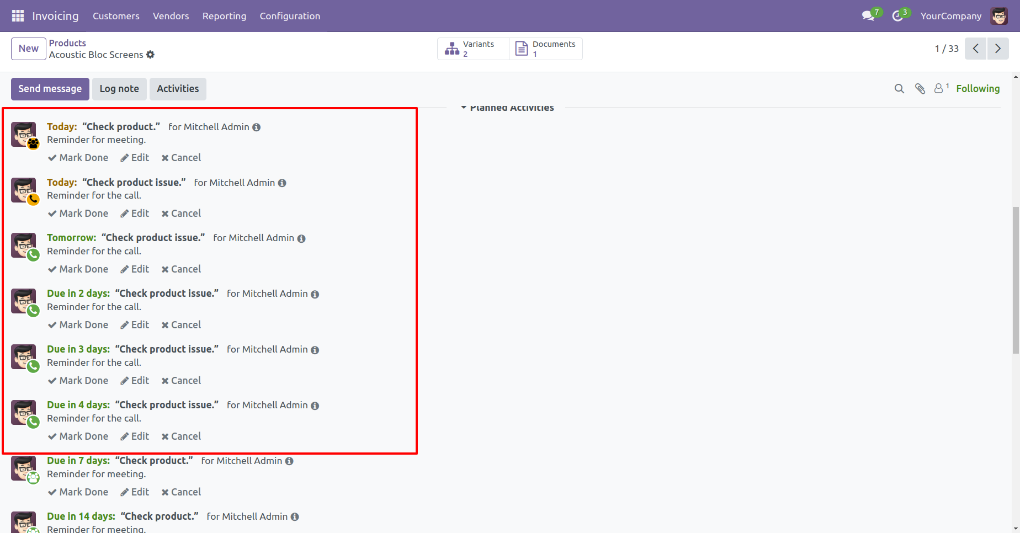
Task: Click the user avatar in the top bar
Action: click(999, 16)
